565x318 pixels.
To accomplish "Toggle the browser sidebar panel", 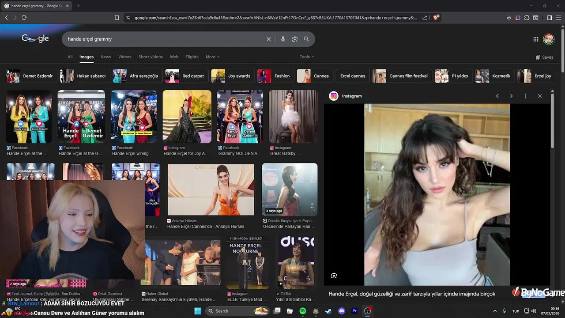I will point(550,18).
